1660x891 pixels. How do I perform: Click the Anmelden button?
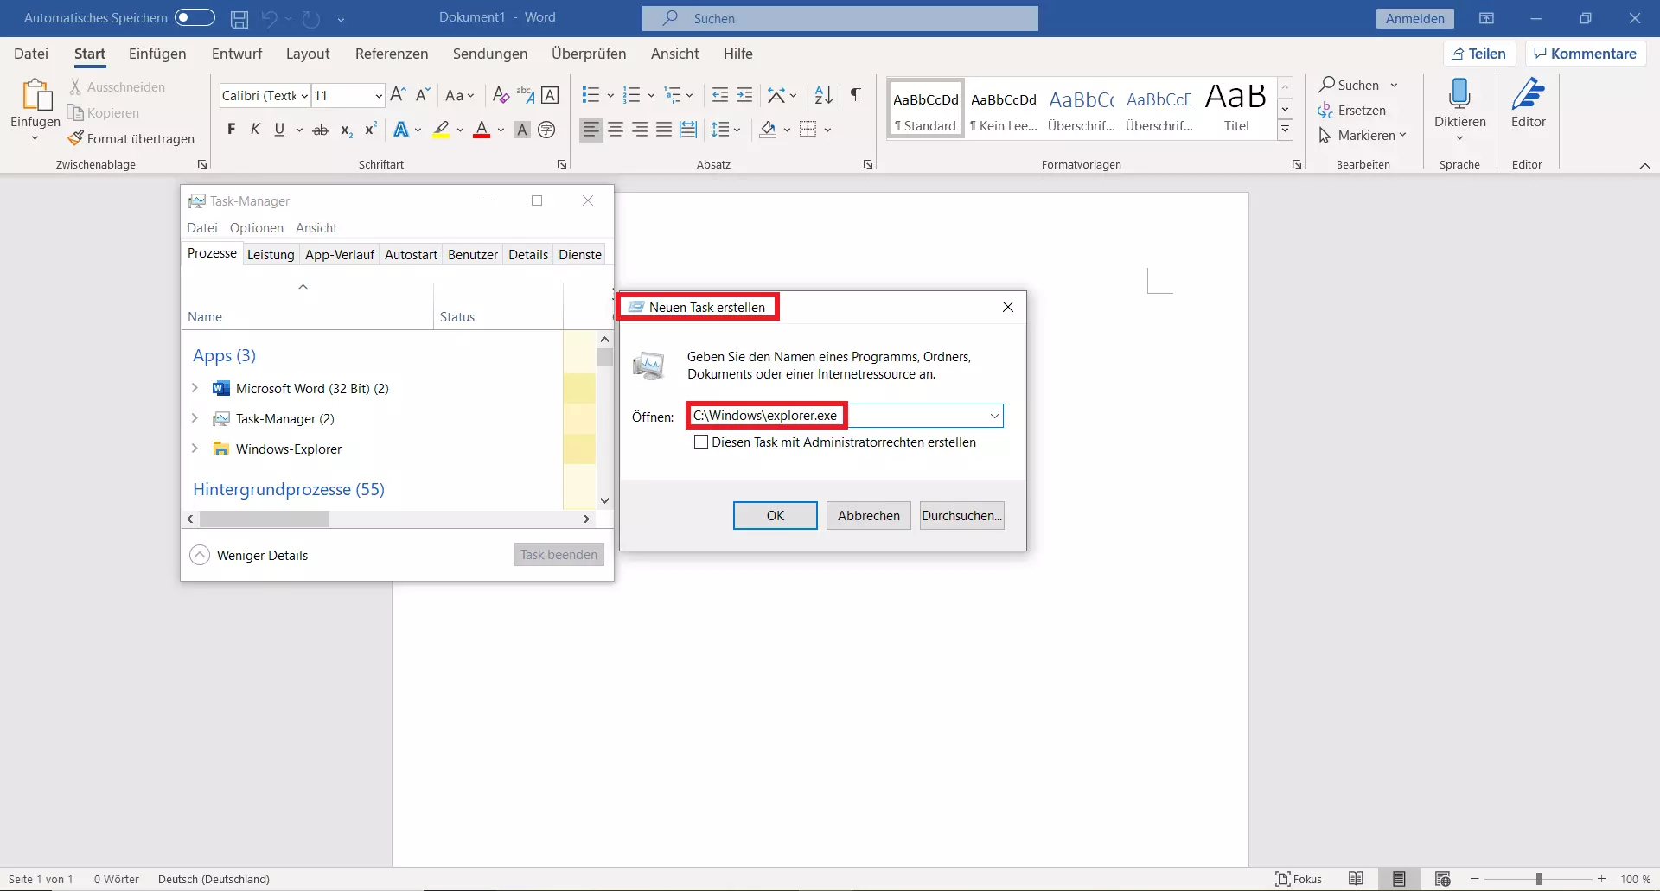coord(1415,18)
